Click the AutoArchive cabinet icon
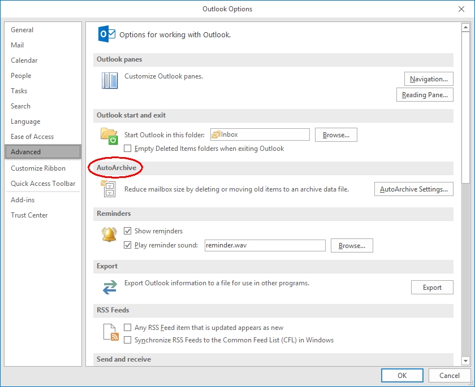 [109, 188]
